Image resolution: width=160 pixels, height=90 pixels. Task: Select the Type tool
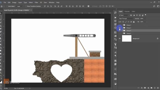coord(1,60)
